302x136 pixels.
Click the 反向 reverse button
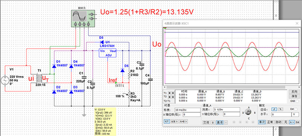[294, 92]
